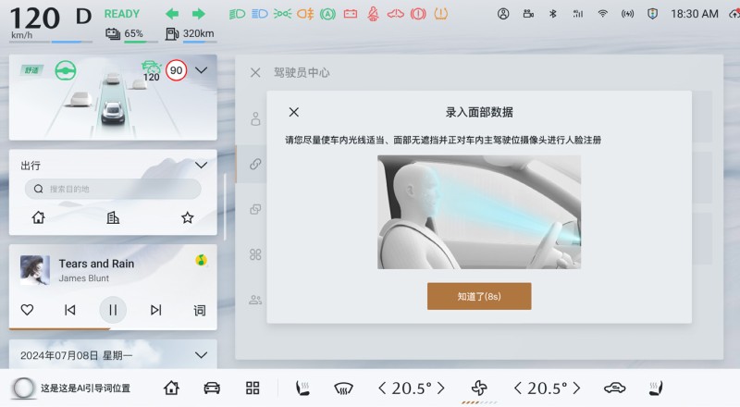Decrease driver temperature left arrow
Image resolution: width=740 pixels, height=407 pixels.
click(x=382, y=388)
